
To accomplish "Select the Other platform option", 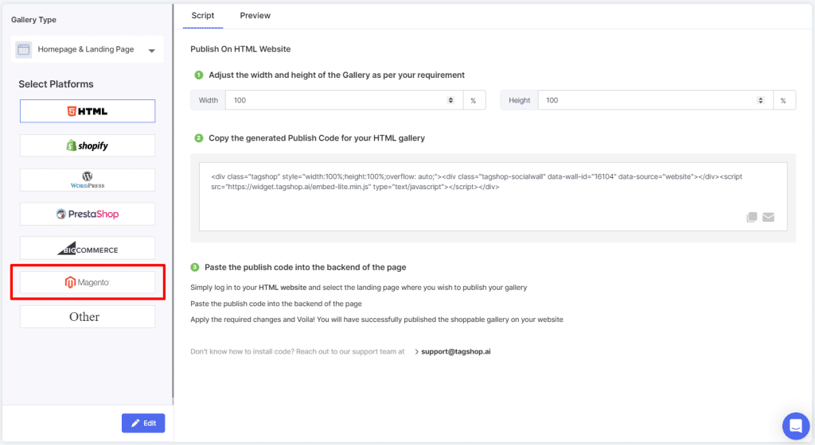I will [88, 316].
